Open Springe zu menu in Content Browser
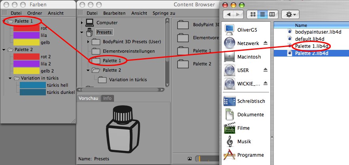 coord(164,13)
